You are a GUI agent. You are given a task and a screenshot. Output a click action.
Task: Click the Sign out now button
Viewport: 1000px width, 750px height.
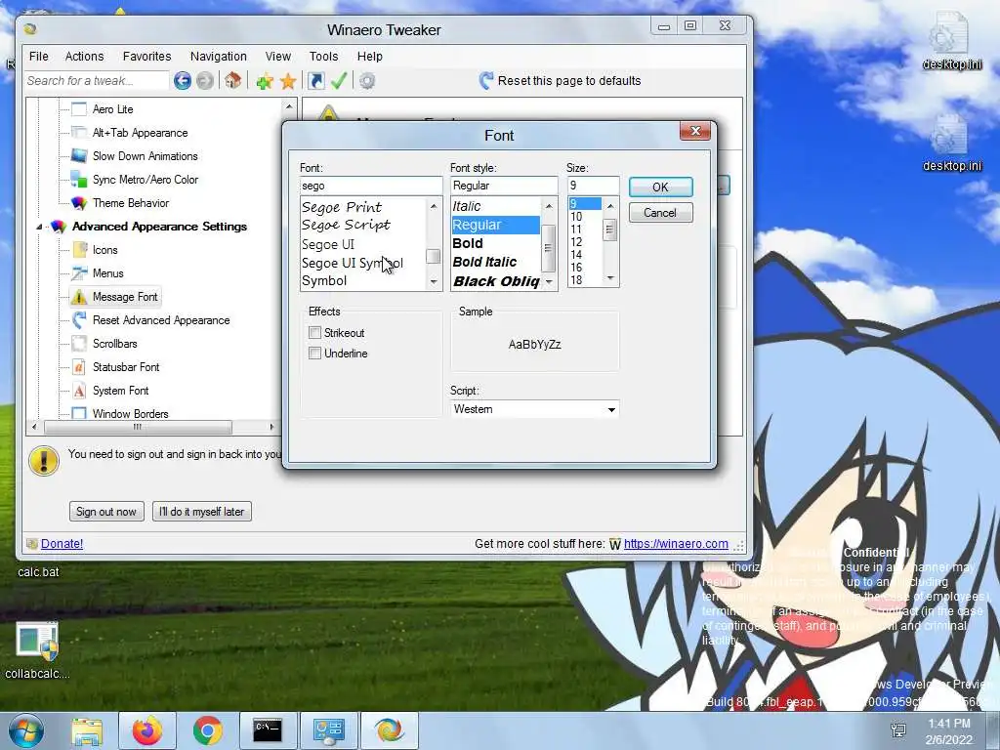tap(106, 512)
